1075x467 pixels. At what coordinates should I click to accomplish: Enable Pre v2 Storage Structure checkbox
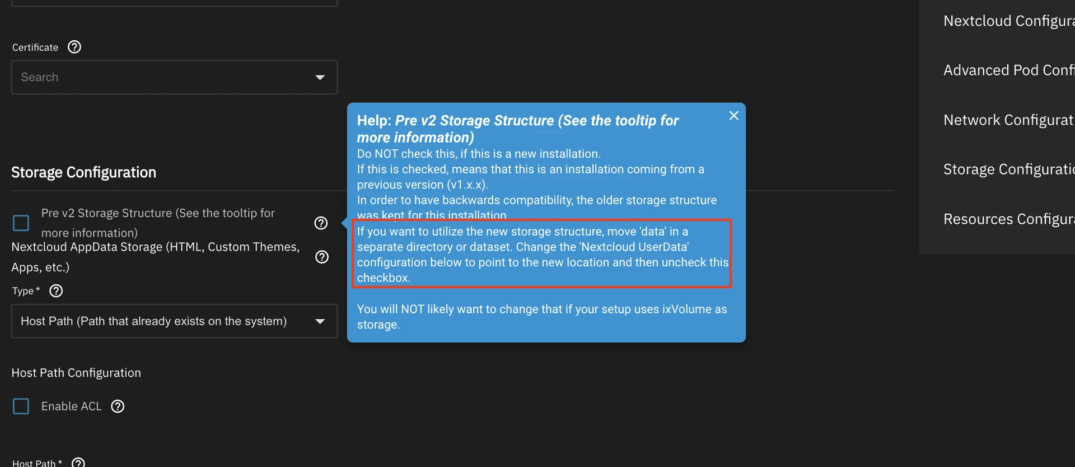(x=21, y=223)
